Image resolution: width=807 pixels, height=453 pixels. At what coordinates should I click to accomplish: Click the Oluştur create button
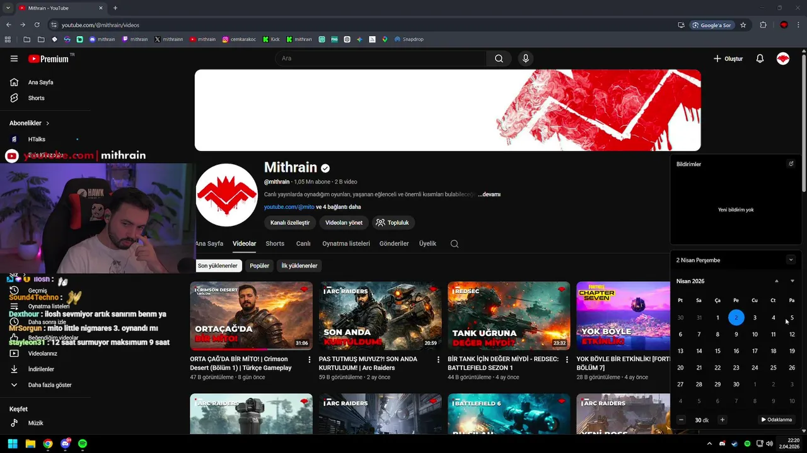(x=728, y=59)
